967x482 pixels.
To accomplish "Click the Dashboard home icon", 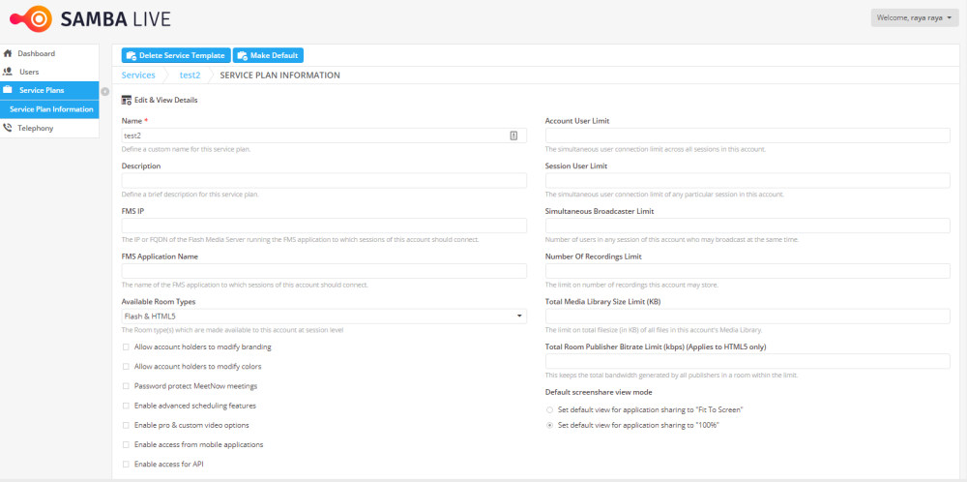I will (8, 53).
